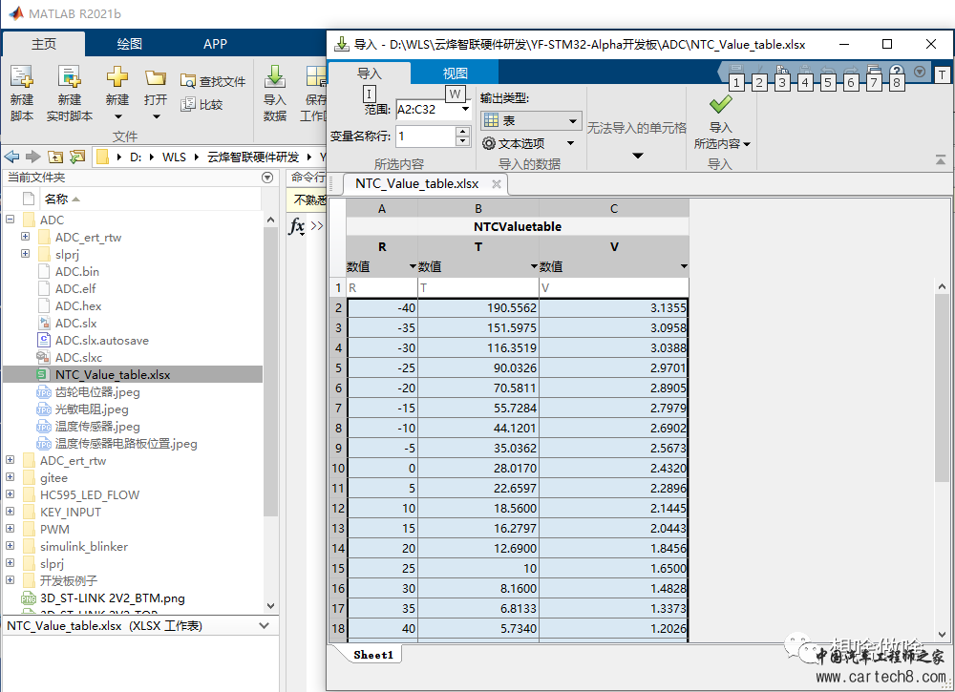Collapse the ADC folder tree node
Screen dimensions: 955x692
[x=11, y=220]
